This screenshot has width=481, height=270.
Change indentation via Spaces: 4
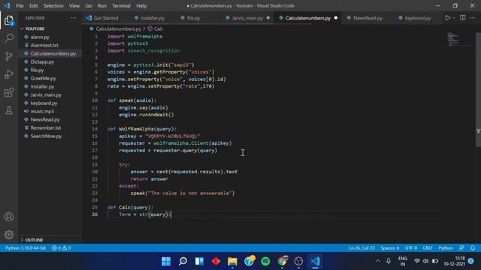pos(390,248)
